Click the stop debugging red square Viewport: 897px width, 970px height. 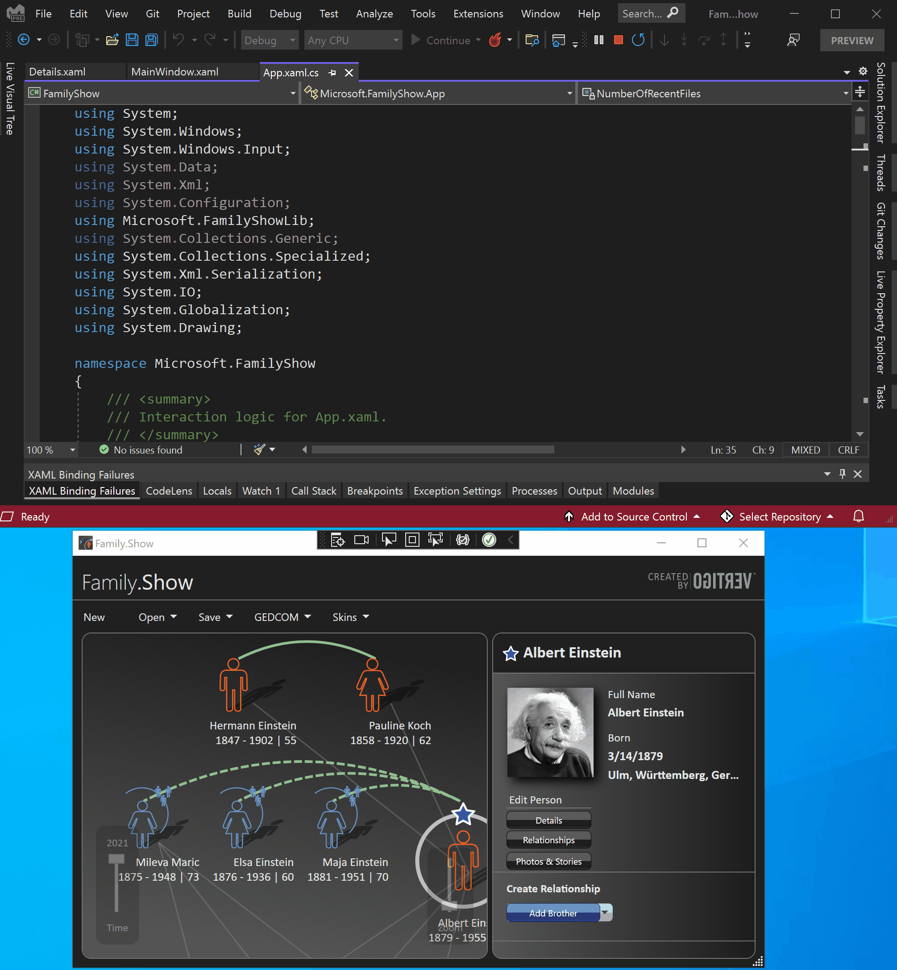click(618, 40)
